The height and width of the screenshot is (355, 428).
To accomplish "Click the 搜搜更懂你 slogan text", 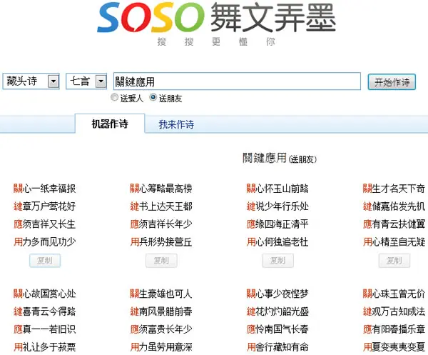I will click(x=216, y=42).
